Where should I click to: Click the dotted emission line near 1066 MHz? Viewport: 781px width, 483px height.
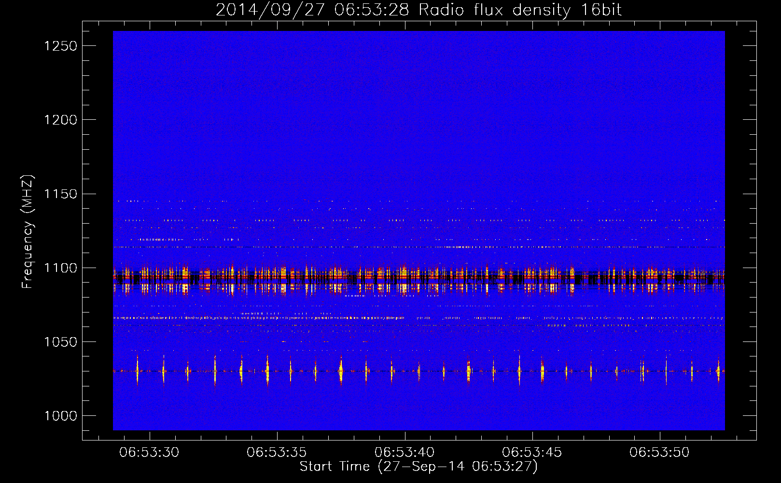pyautogui.click(x=418, y=318)
